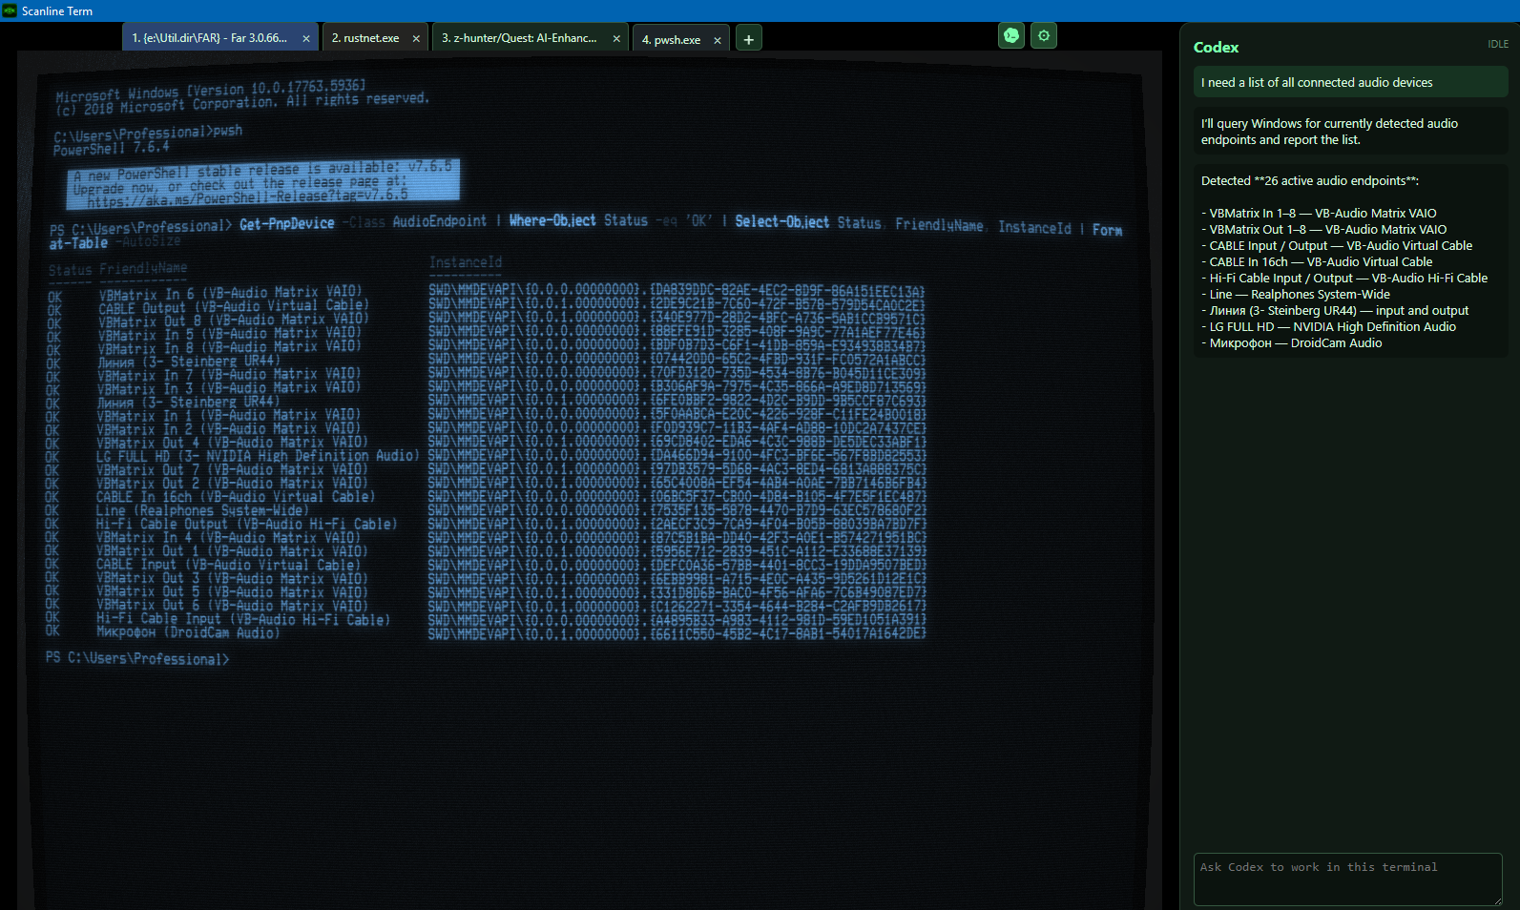Viewport: 1520px width, 910px height.
Task: Click the Scanline Term app icon in title bar
Action: point(10,10)
